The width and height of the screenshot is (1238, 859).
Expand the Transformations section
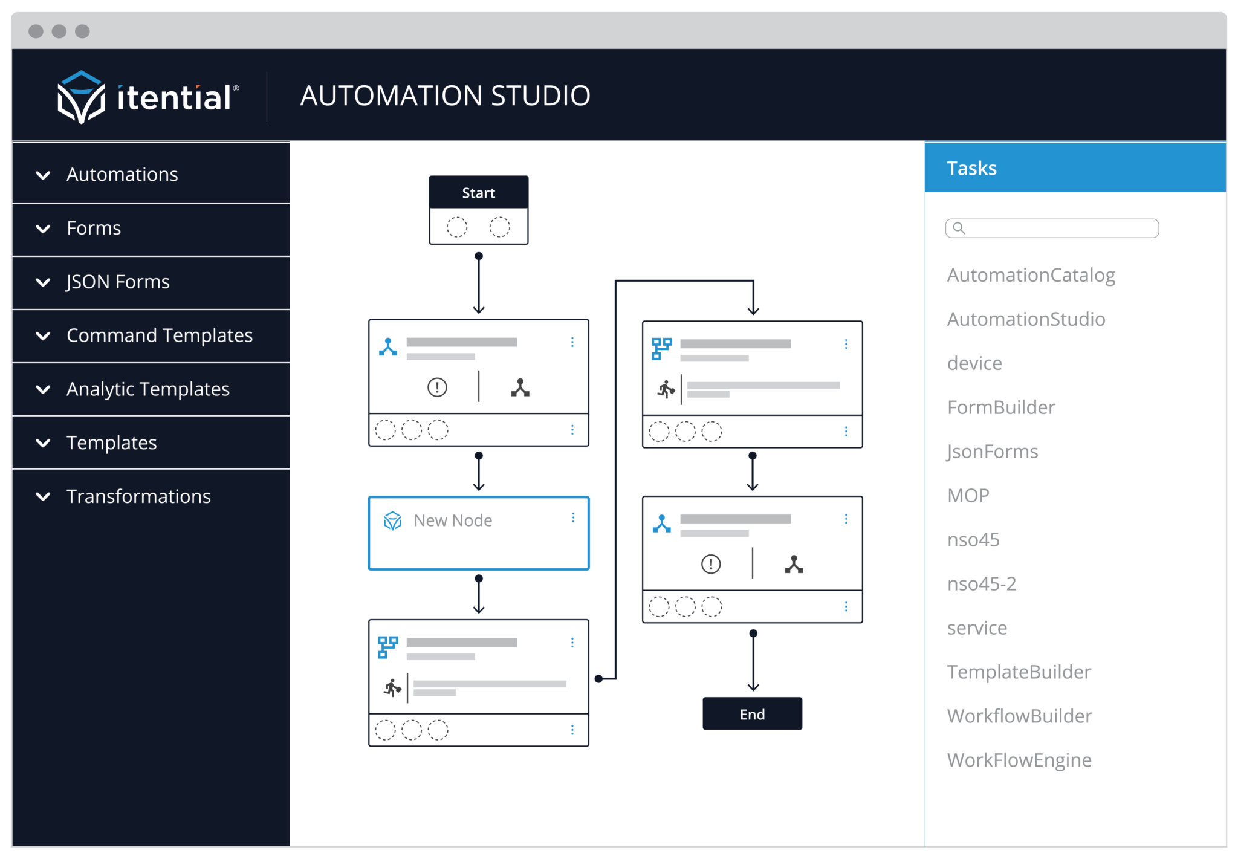(x=138, y=496)
